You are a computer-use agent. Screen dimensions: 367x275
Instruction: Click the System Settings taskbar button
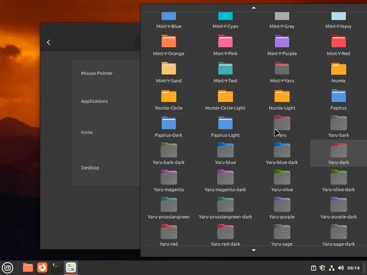tap(71, 268)
